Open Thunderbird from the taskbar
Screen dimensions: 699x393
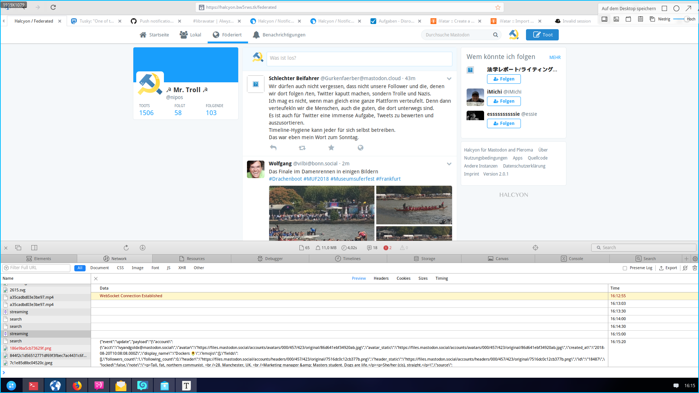pos(121,385)
